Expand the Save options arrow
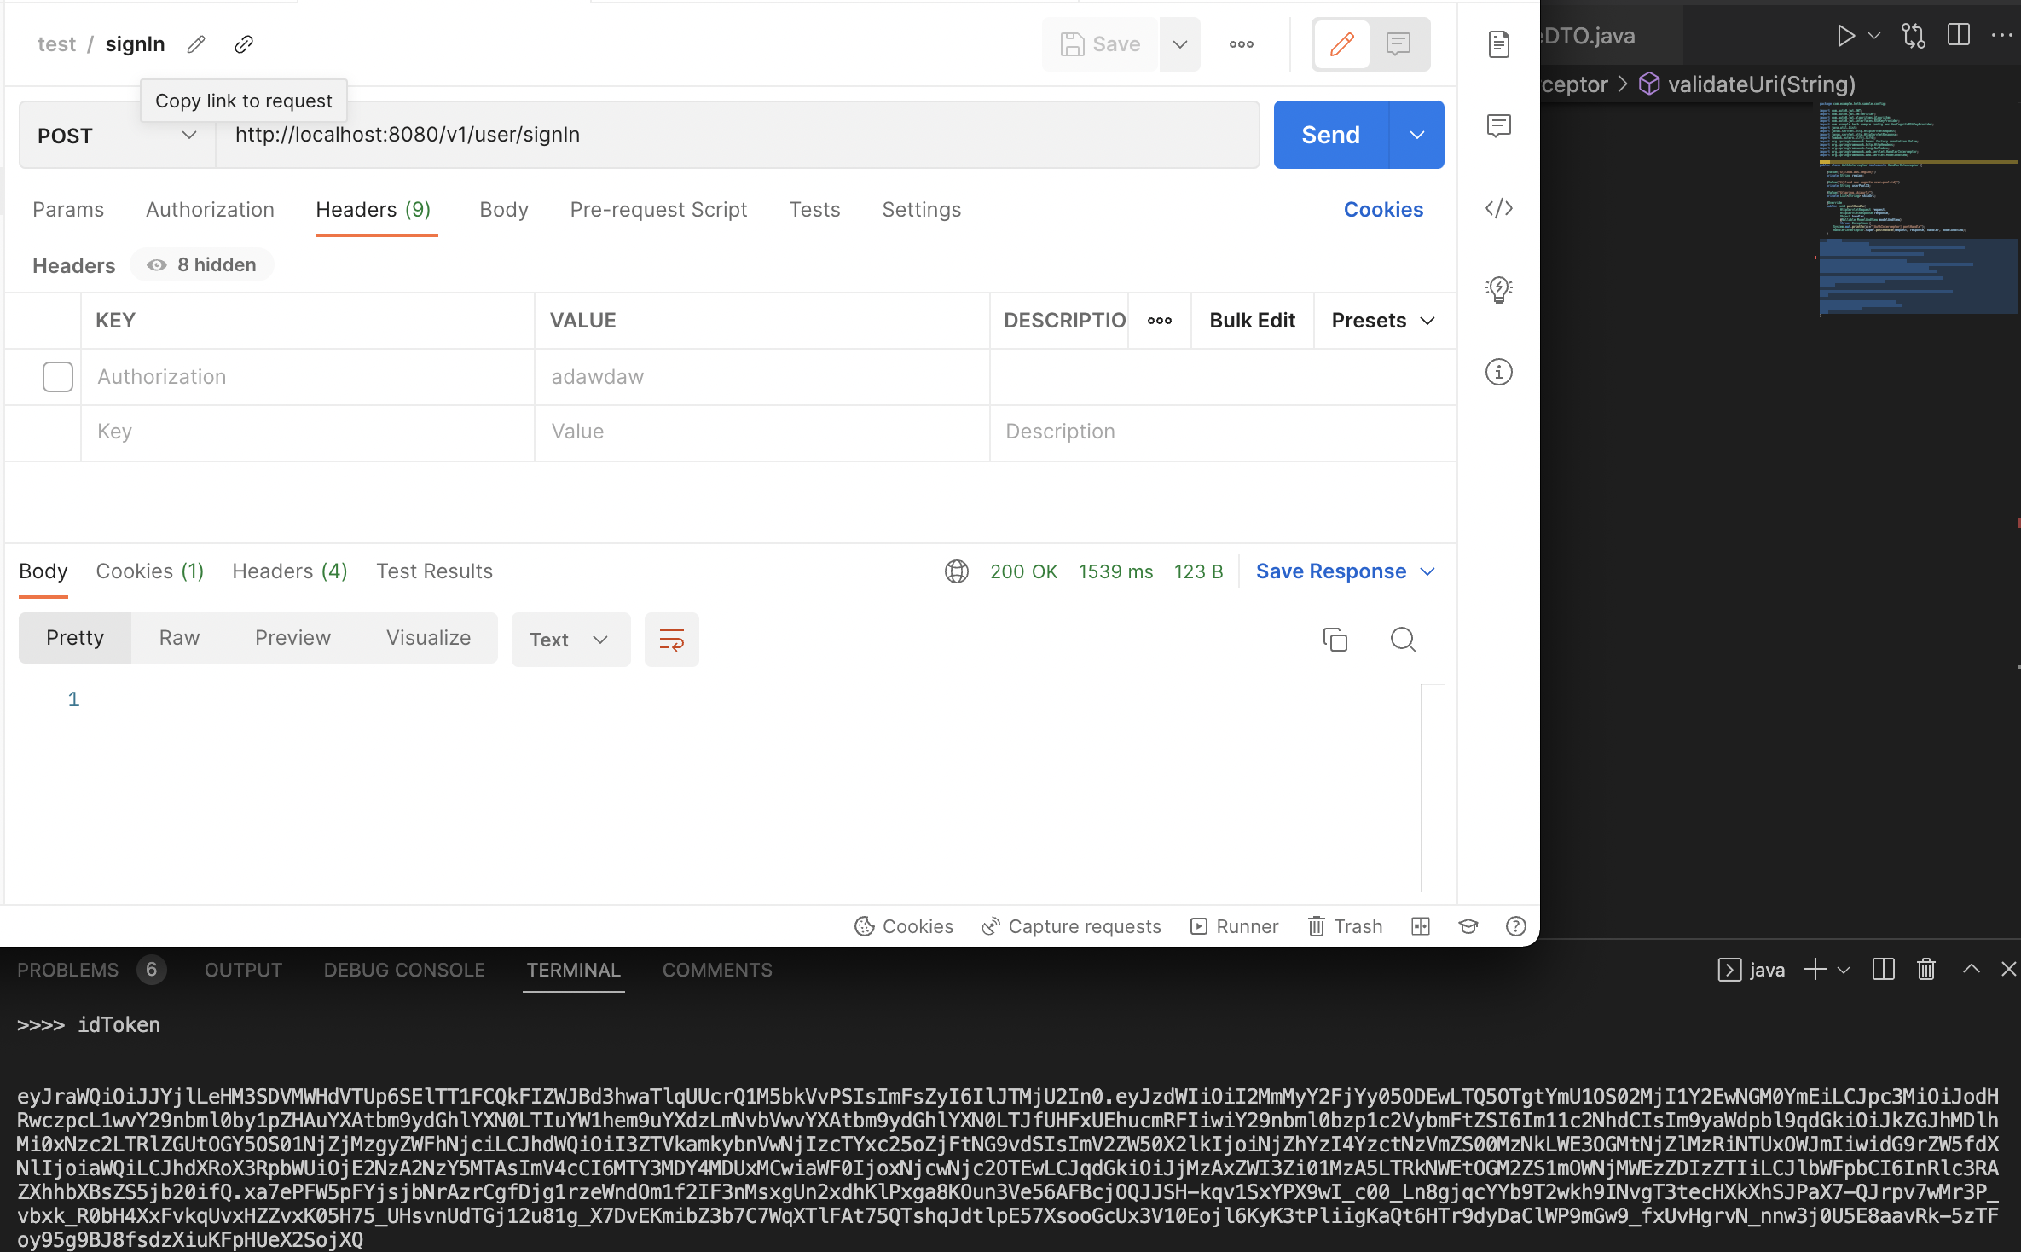The height and width of the screenshot is (1252, 2021). [x=1180, y=44]
